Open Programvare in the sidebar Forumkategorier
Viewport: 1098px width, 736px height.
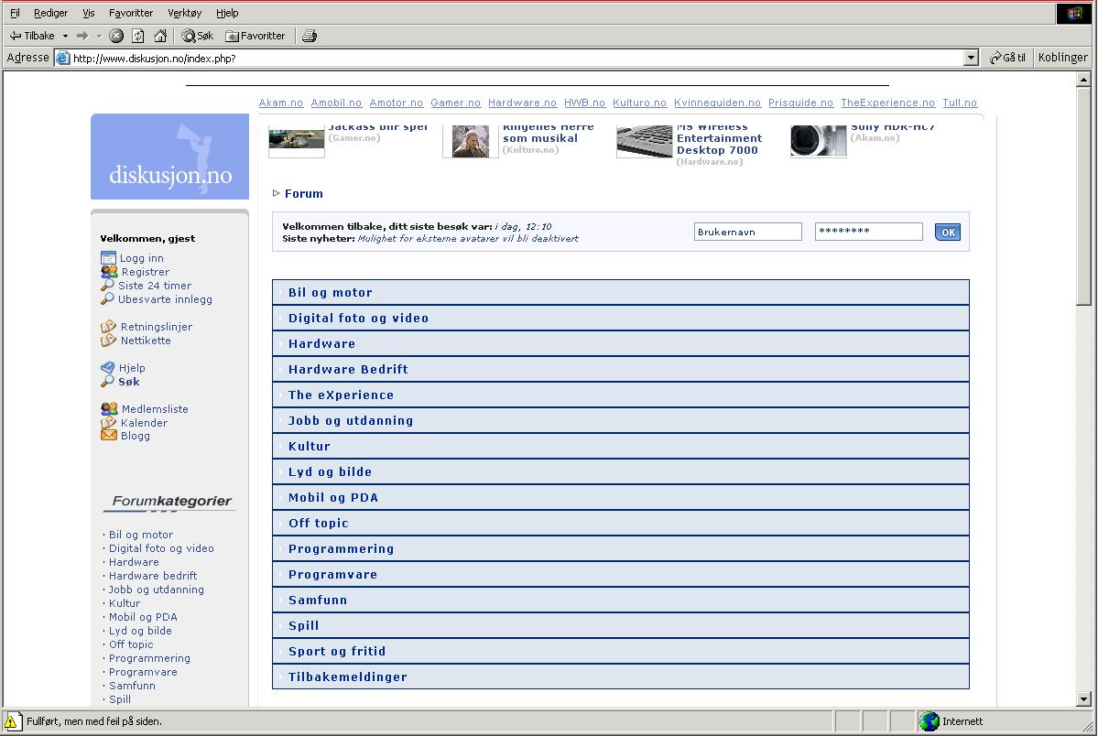143,672
